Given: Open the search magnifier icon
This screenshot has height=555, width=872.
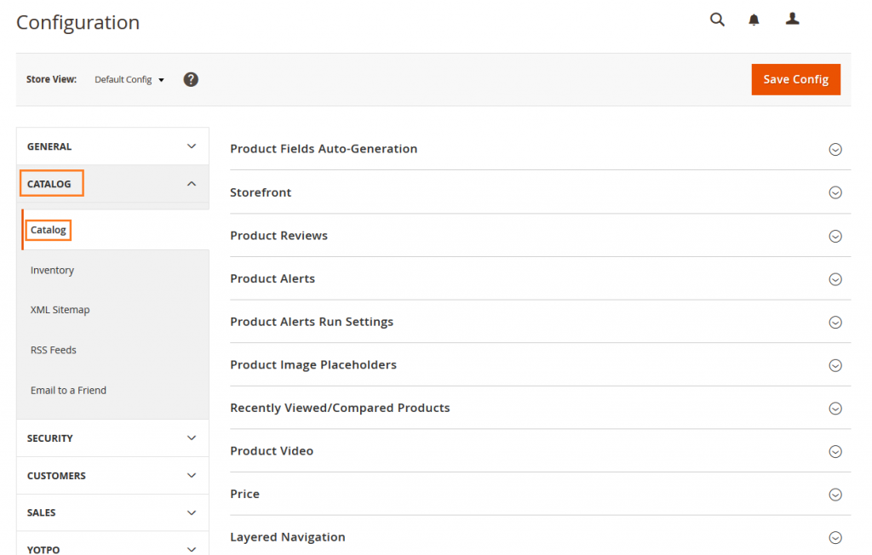Looking at the screenshot, I should (717, 20).
